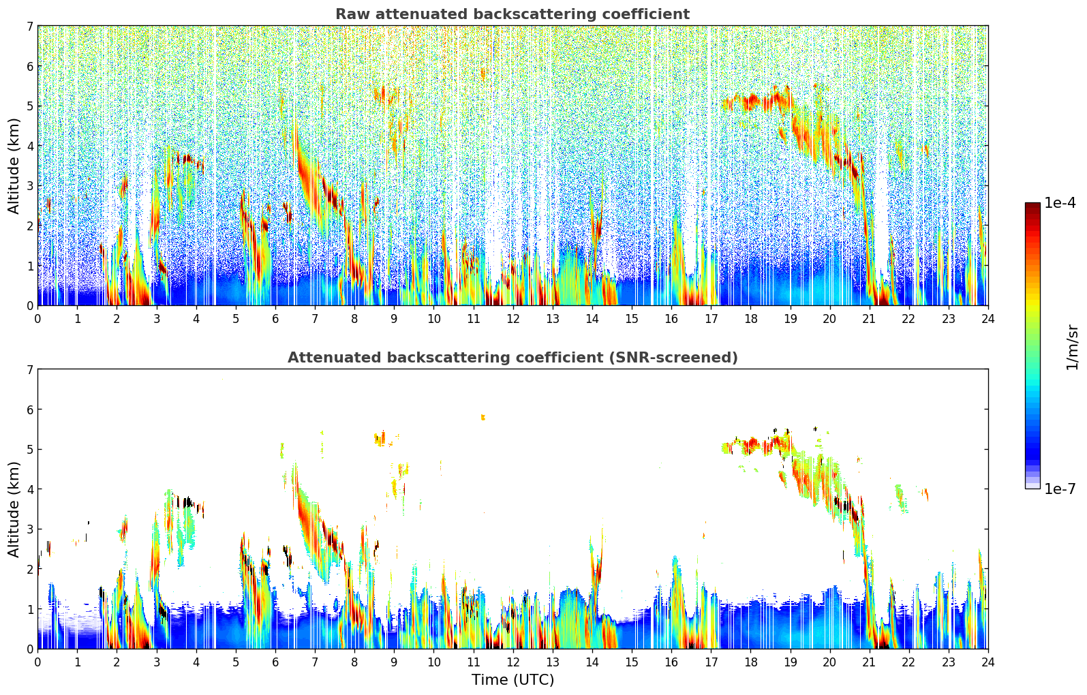
Task: Click altitude tick '7' on the SNR-screened plot
Action: click(x=29, y=369)
